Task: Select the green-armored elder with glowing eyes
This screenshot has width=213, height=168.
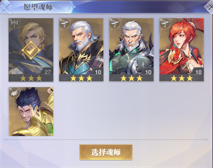Action: [131, 46]
